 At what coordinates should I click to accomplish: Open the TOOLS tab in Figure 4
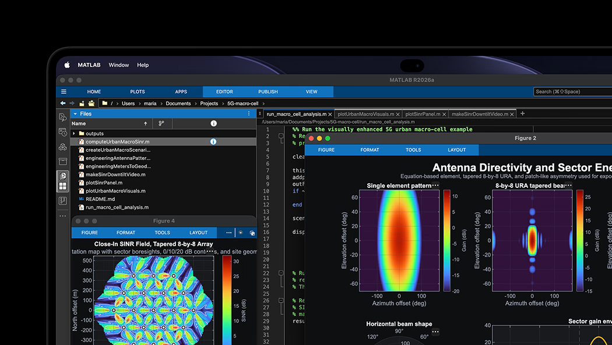(x=163, y=233)
